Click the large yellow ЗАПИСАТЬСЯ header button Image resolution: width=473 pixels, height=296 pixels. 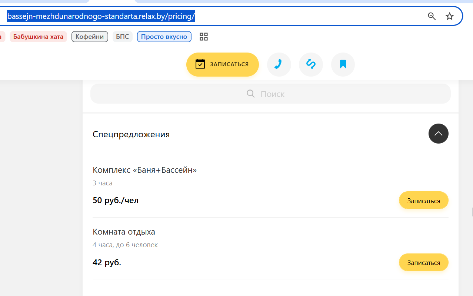pyautogui.click(x=222, y=64)
